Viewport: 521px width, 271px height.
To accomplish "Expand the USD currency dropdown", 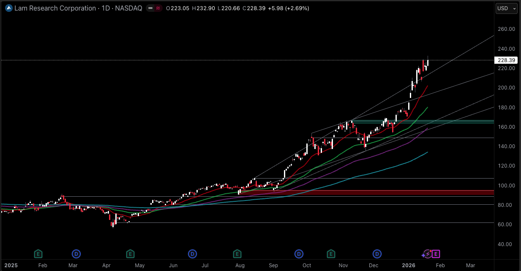I will click(x=506, y=8).
